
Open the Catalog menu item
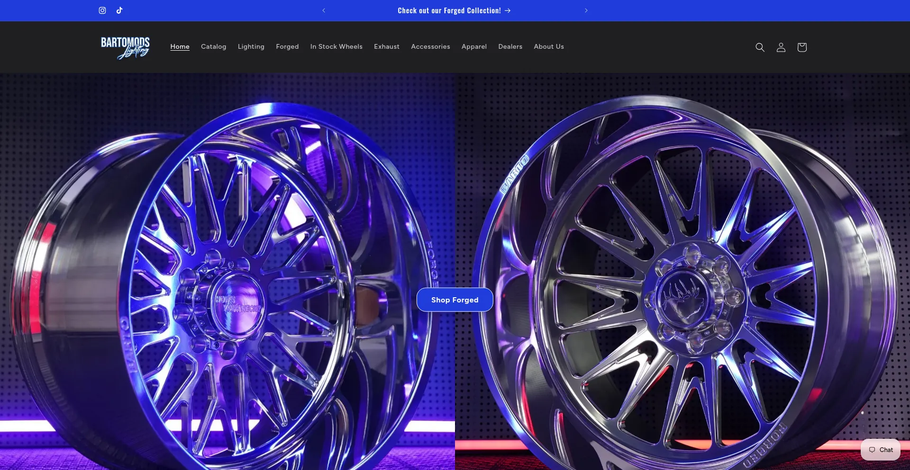click(x=214, y=46)
